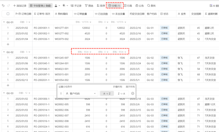Click 折叠所有 to collapse all groups
219x132 pixels.
[118, 87]
